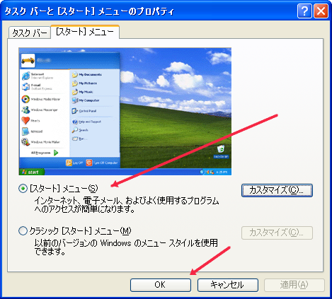Click the disabled カスタマイズ(C)... button
332x299 pixels.
277,233
